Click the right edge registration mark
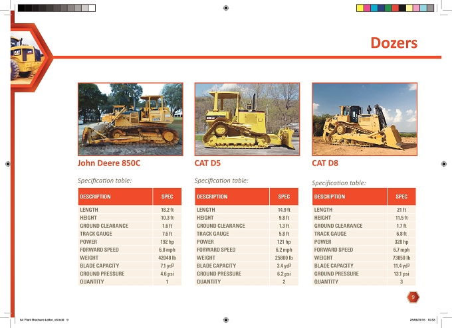This screenshot has height=328, width=452. [444, 164]
